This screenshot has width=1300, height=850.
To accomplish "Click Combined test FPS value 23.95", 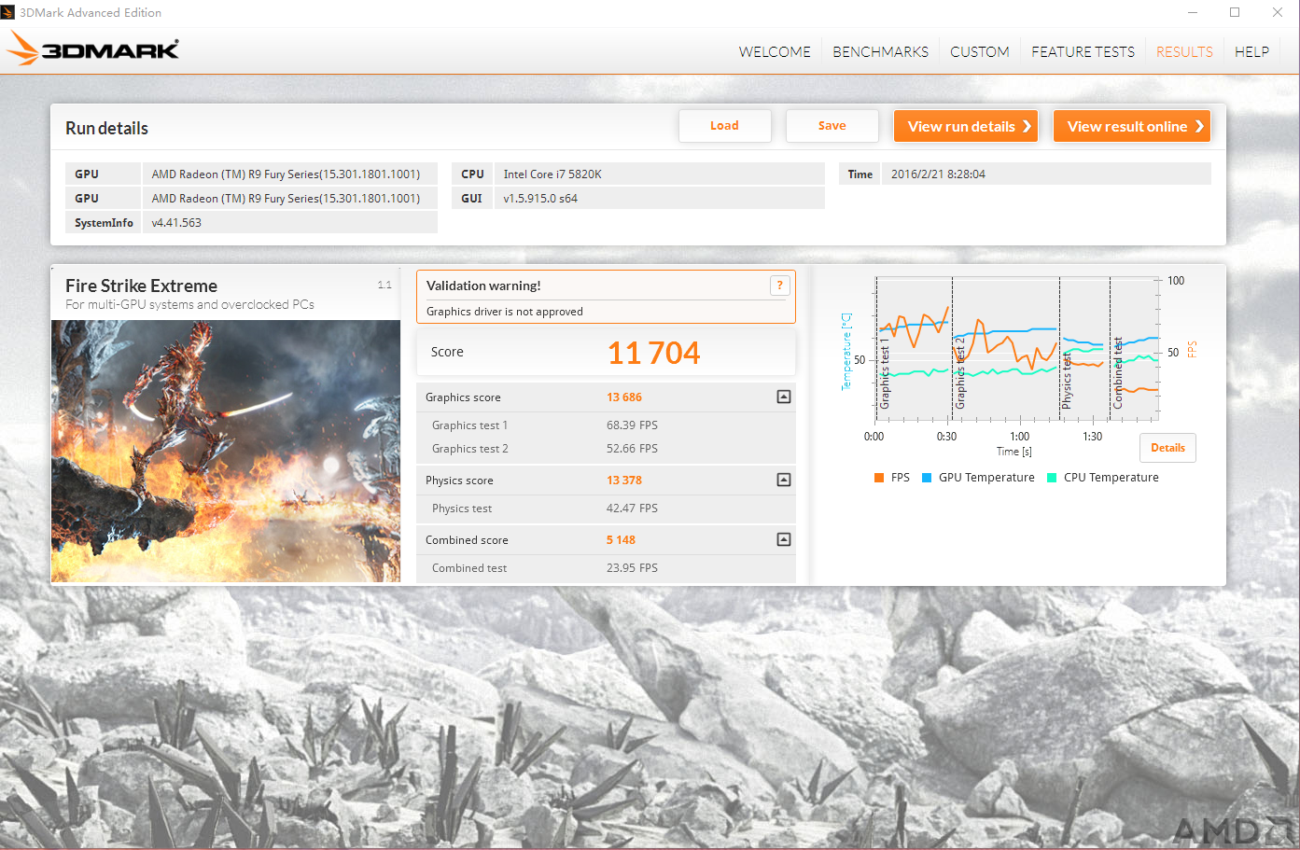I will pyautogui.click(x=632, y=568).
